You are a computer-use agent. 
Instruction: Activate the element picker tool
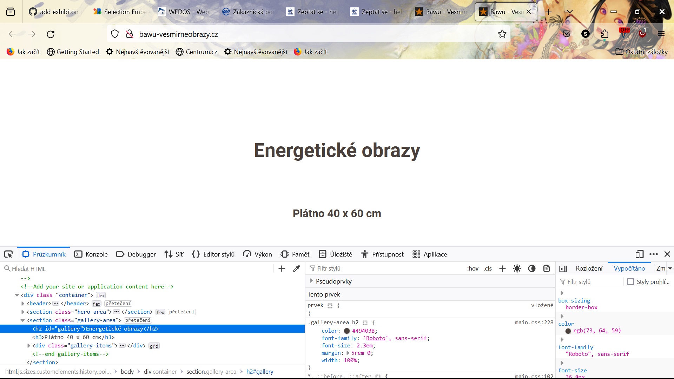tap(8, 254)
